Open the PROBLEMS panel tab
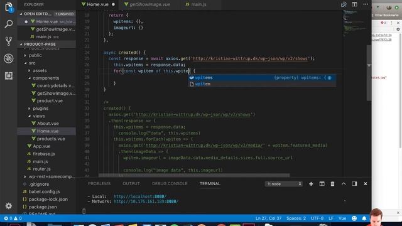Viewport: 402px width, 226px height. click(99, 184)
